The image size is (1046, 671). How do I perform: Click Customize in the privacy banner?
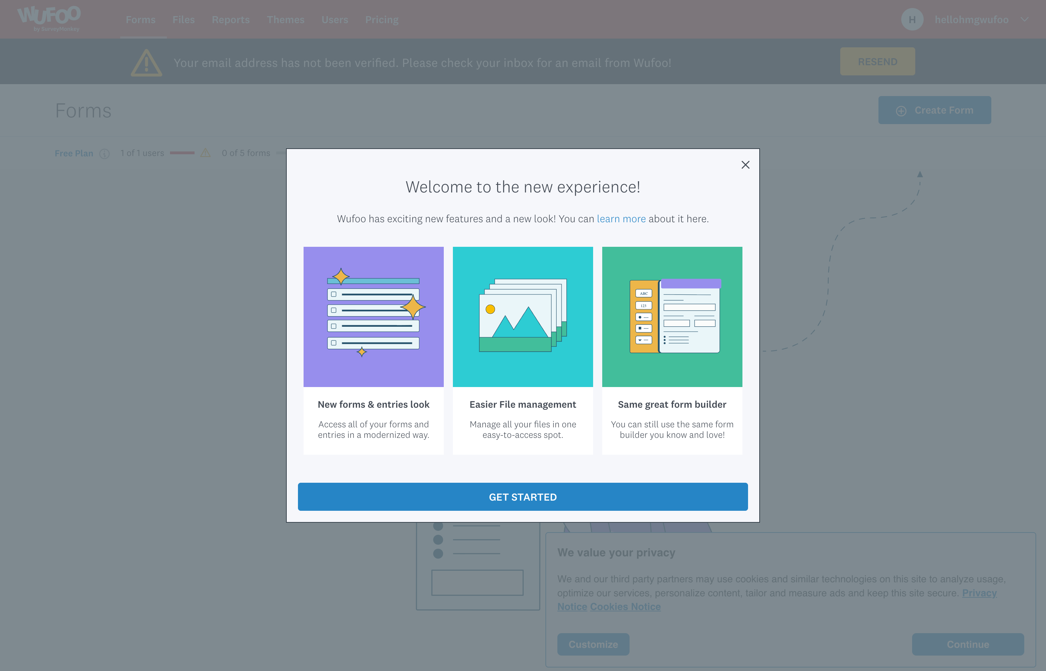593,644
